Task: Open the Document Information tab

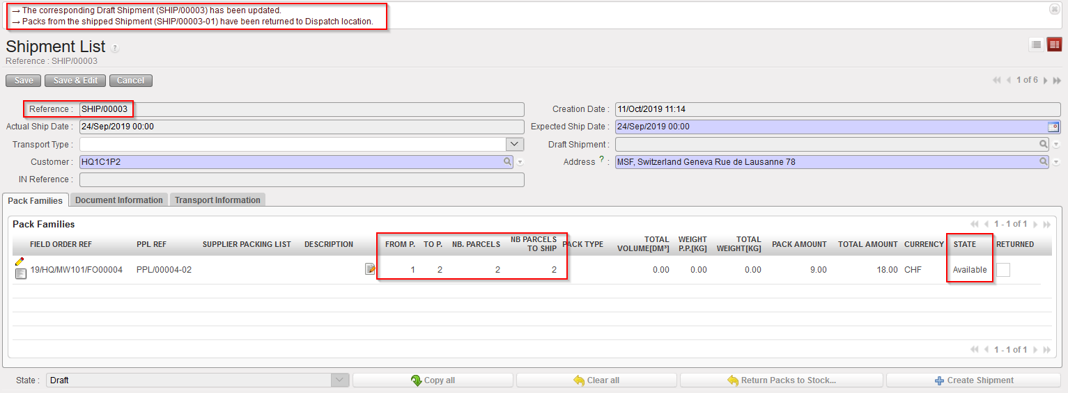Action: click(x=119, y=200)
